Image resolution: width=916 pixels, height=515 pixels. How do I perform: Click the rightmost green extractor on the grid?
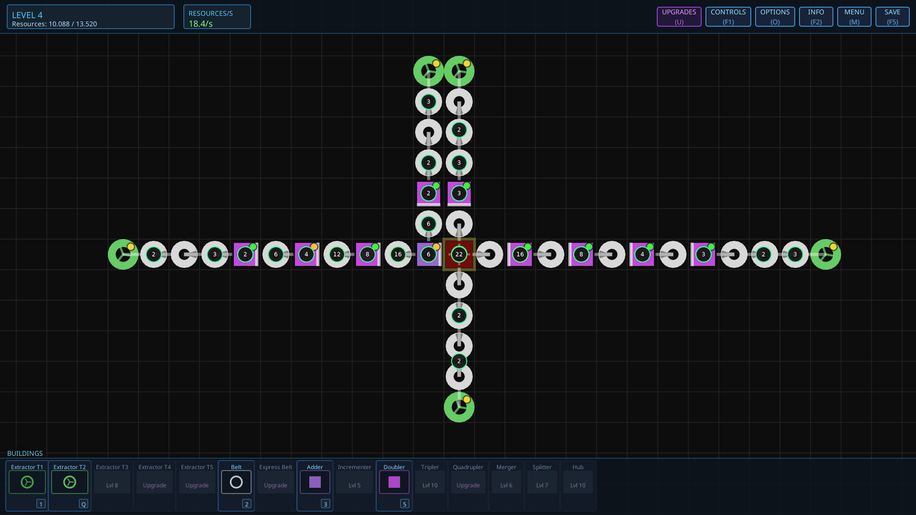pyautogui.click(x=825, y=254)
